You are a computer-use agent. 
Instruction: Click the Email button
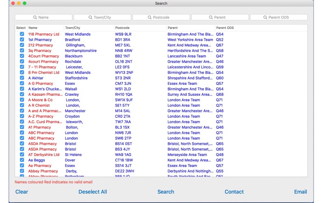click(x=301, y=192)
